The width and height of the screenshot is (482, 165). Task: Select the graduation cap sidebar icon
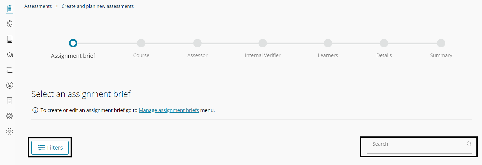tap(10, 55)
